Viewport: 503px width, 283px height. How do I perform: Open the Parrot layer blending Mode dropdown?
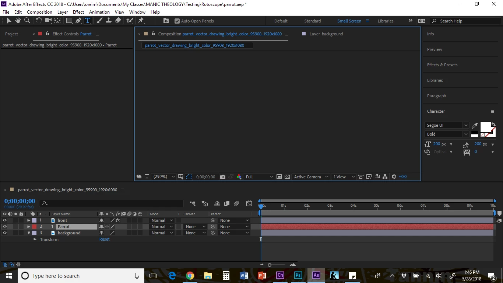[x=162, y=227]
